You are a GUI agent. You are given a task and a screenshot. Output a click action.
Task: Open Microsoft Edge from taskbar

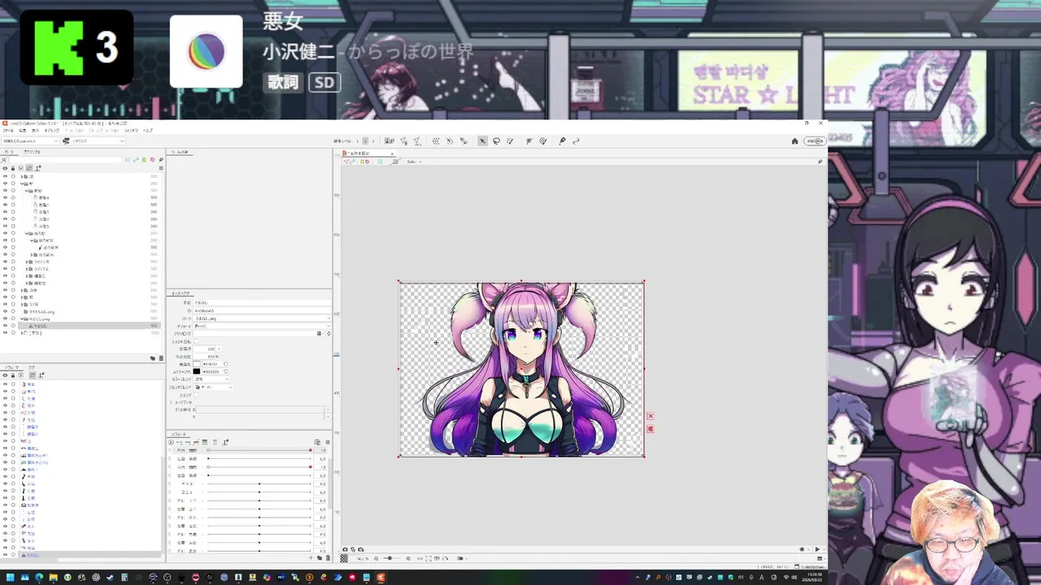pos(39,577)
